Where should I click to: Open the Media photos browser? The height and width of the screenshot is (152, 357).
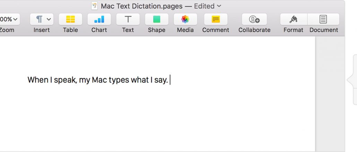coord(185,19)
